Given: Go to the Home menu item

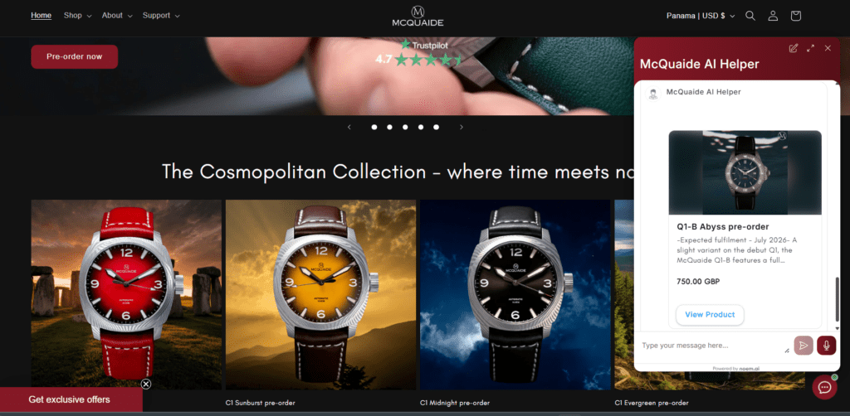Looking at the screenshot, I should point(42,16).
